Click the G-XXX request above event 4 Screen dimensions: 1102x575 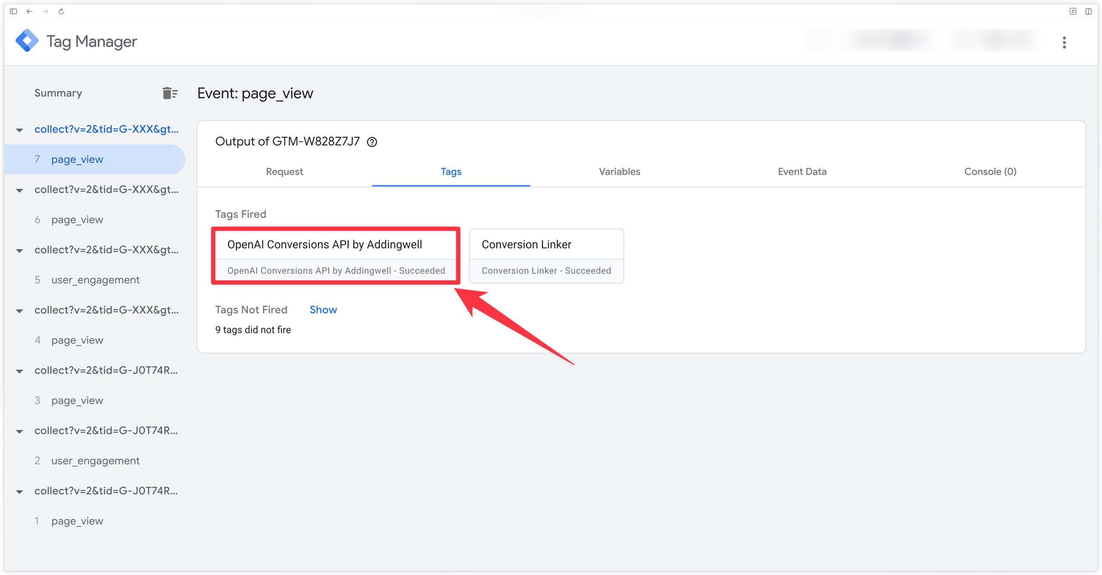pyautogui.click(x=106, y=310)
